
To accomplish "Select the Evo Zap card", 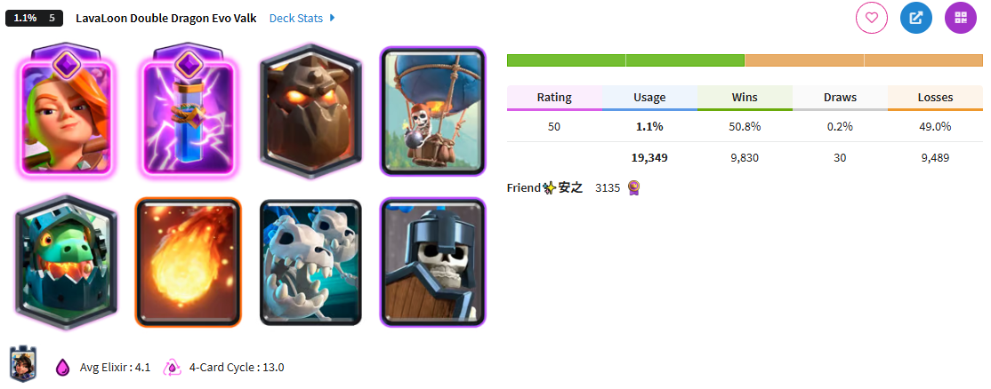I will pos(187,111).
